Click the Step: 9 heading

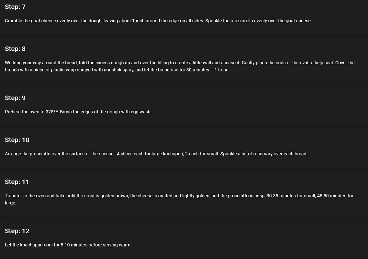click(x=15, y=98)
